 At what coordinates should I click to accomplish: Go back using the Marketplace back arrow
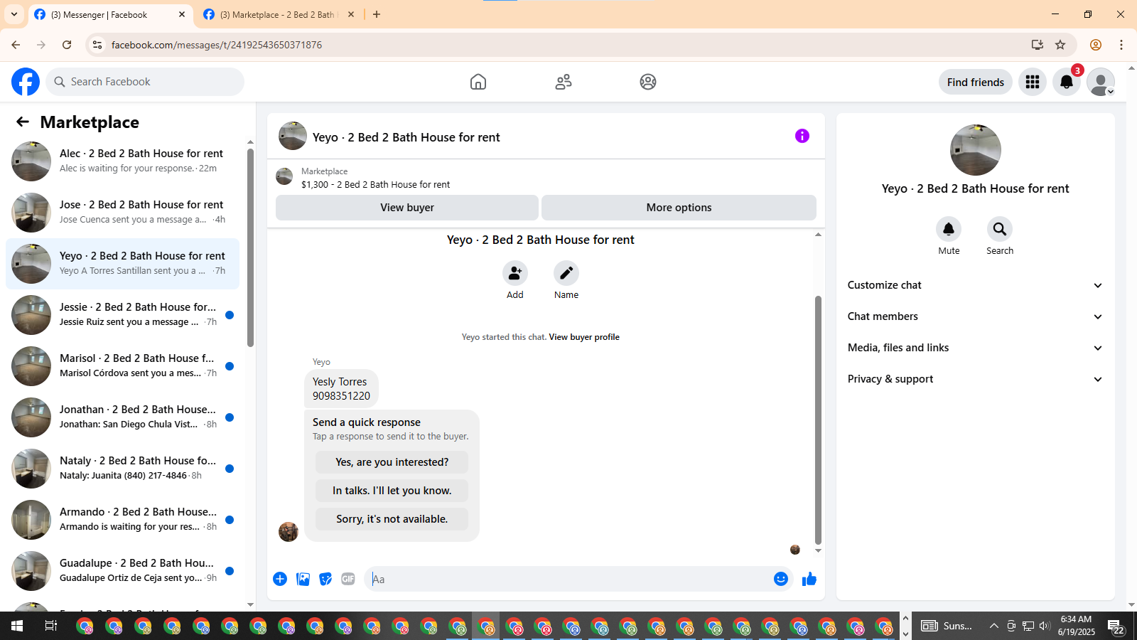click(x=23, y=122)
